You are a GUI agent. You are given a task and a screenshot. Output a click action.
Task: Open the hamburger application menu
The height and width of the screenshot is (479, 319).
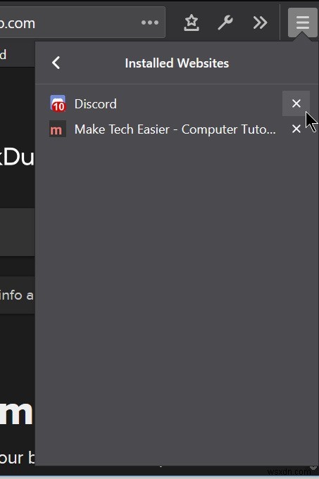[x=302, y=23]
